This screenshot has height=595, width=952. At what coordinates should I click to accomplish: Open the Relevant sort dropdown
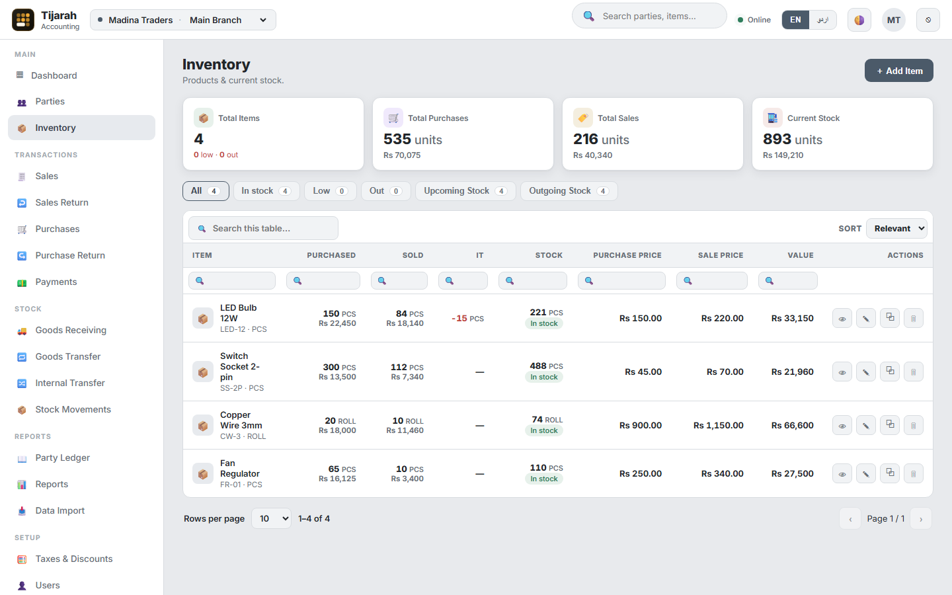click(x=896, y=228)
